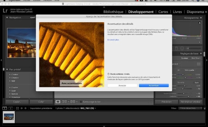Click the highlight clipping triangle in histogram

[200, 23]
